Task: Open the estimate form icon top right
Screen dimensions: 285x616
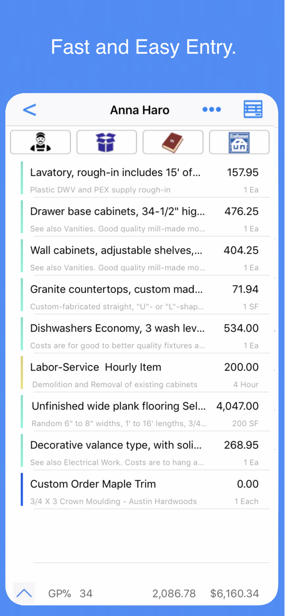Action: click(x=253, y=109)
